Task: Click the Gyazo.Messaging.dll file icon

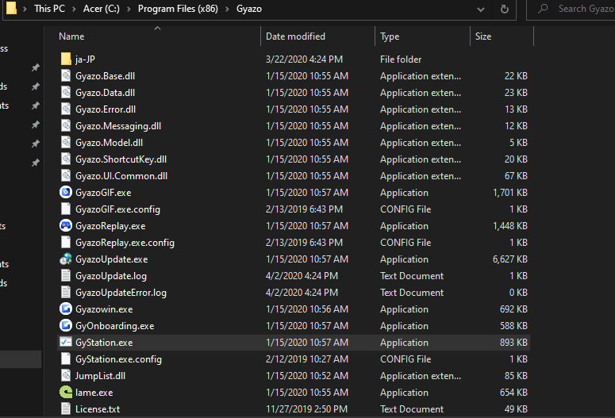Action: (x=66, y=126)
